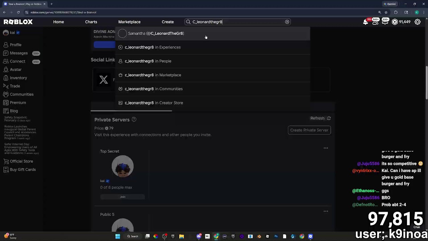428x241 pixels.
Task: Click the browser back arrow
Action: (x=4, y=12)
